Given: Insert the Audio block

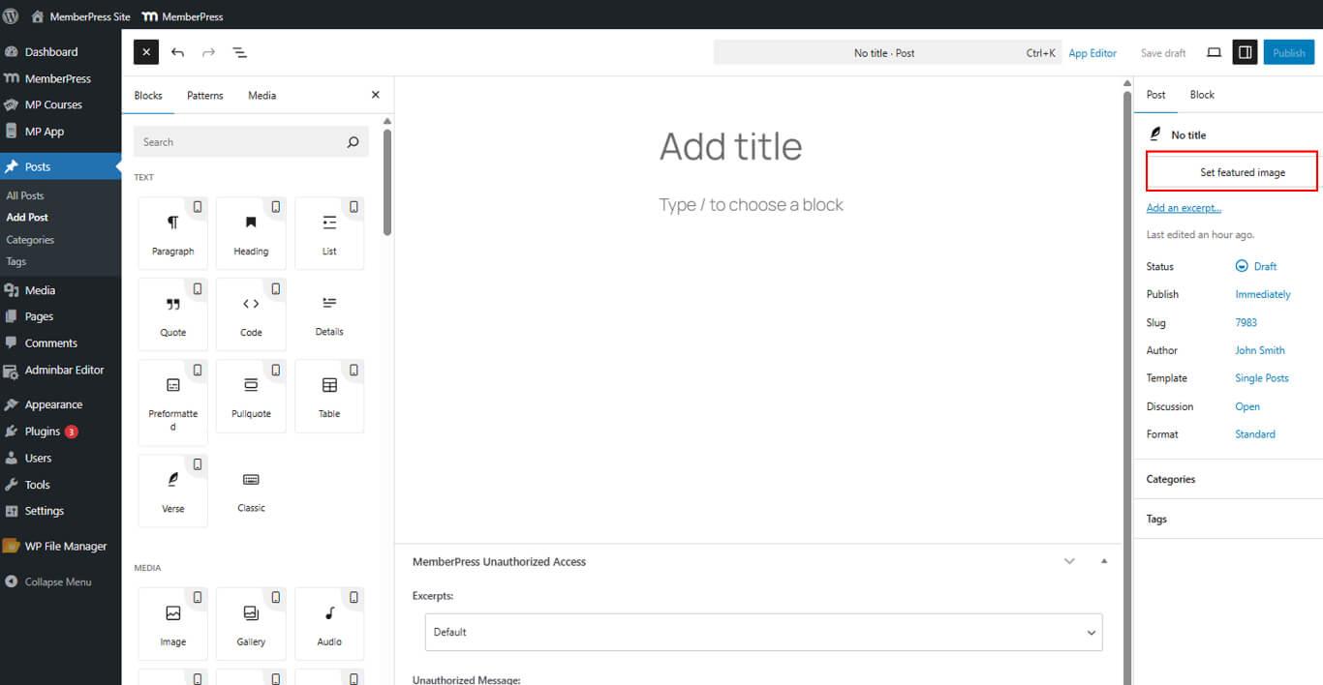Looking at the screenshot, I should (x=329, y=624).
